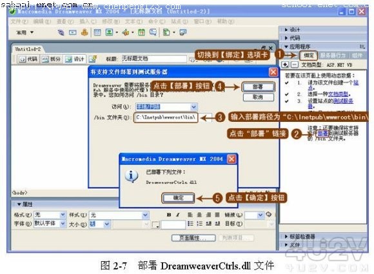The height and width of the screenshot is (274, 374).
Task: Close the 将支持文件部署到测试服务器 dialog
Action: [273, 72]
